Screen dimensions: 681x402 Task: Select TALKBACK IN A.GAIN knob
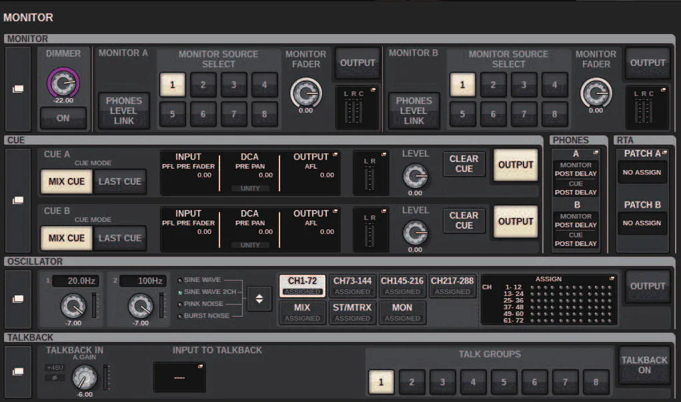pyautogui.click(x=84, y=377)
